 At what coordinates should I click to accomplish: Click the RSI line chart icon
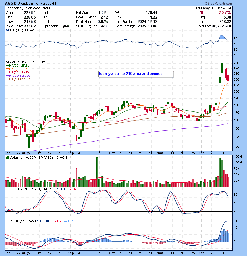pos(7,30)
